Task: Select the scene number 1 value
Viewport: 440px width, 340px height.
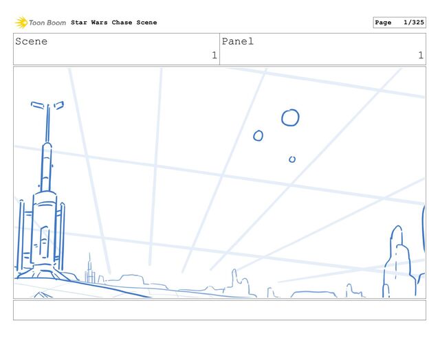Action: (x=214, y=55)
